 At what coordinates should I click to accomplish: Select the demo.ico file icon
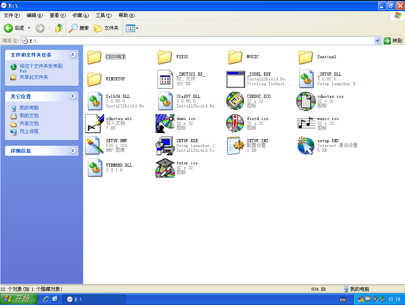coord(165,123)
